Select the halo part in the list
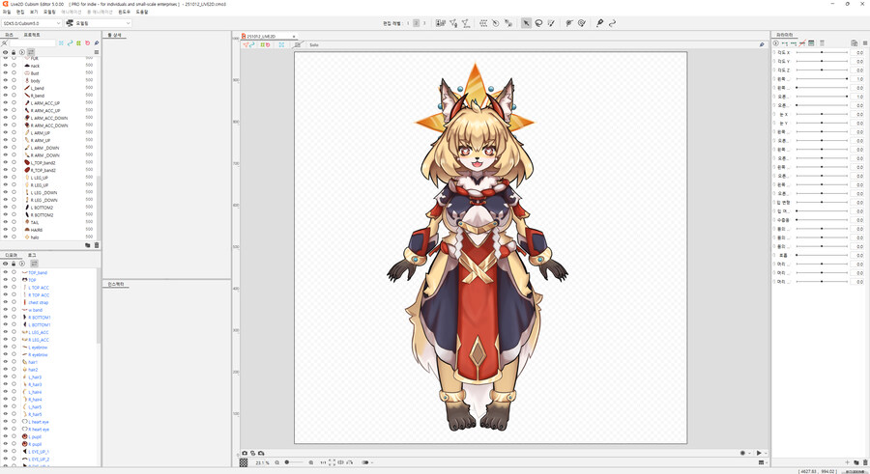The width and height of the screenshot is (870, 474). [x=35, y=237]
